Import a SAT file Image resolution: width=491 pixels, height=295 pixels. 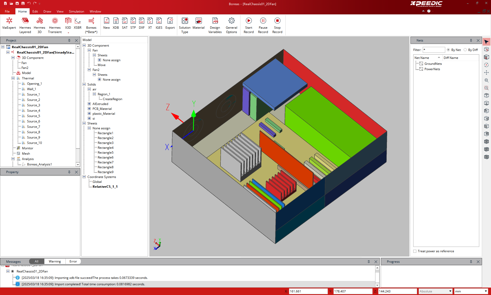pyautogui.click(x=125, y=24)
